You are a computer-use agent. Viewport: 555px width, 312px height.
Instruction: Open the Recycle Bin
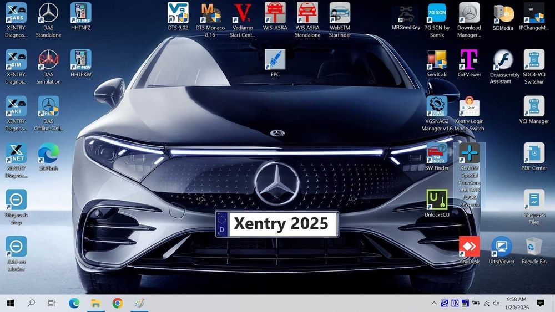coord(534,246)
